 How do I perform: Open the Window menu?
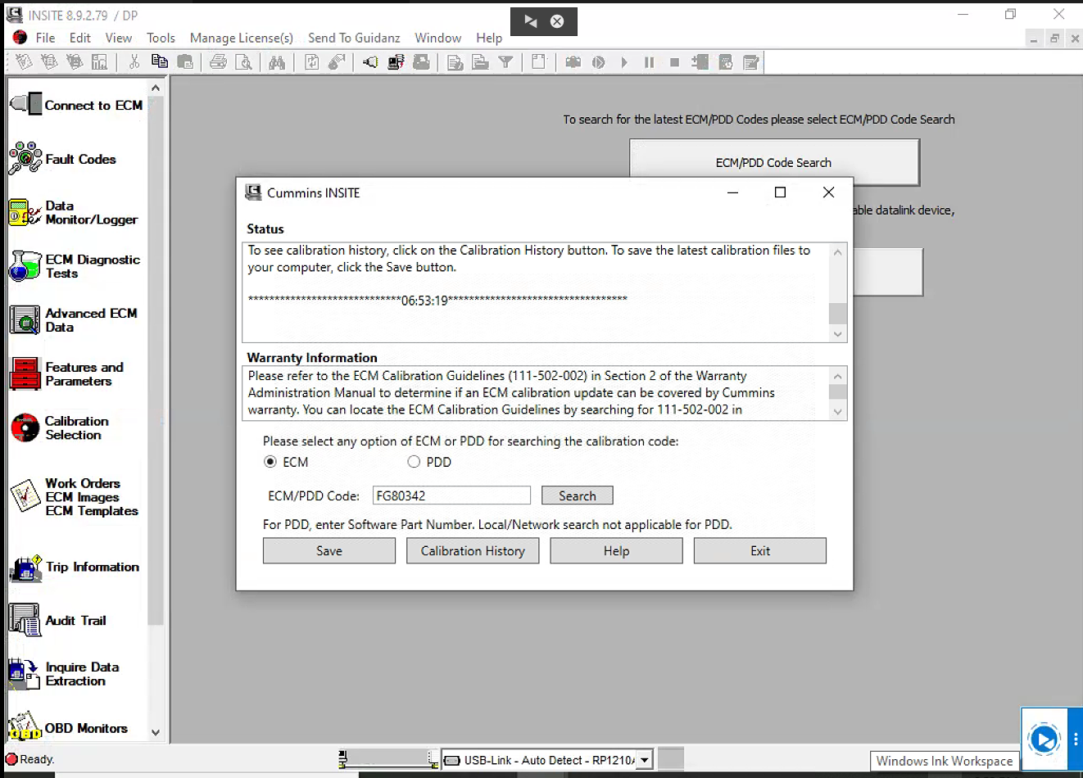coord(438,38)
